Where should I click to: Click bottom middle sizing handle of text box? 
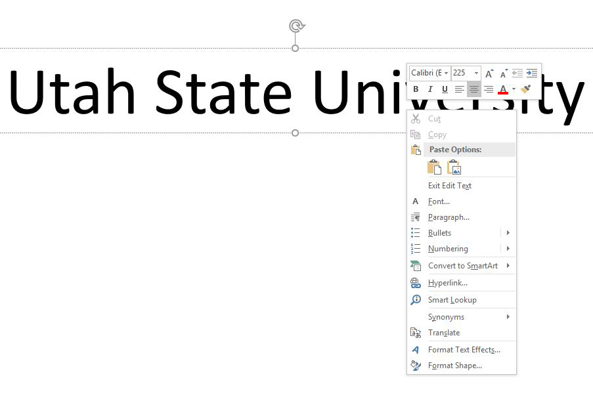click(296, 133)
